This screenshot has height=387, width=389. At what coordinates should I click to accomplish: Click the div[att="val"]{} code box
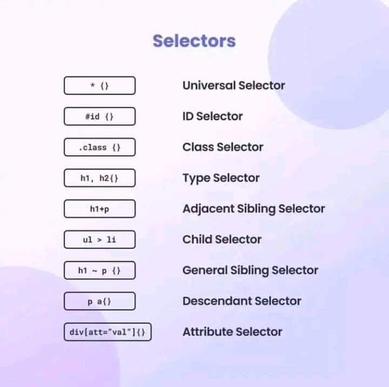tap(108, 332)
